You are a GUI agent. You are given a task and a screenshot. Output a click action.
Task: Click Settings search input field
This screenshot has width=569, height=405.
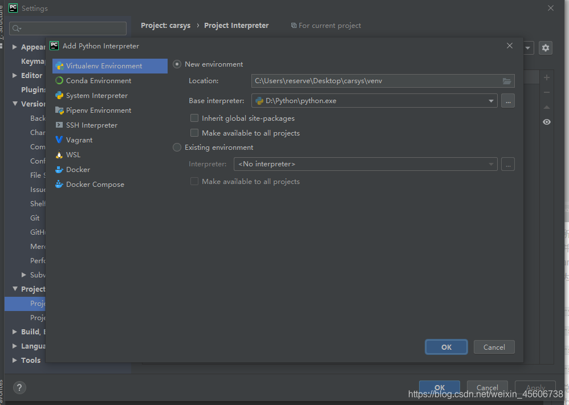[68, 28]
